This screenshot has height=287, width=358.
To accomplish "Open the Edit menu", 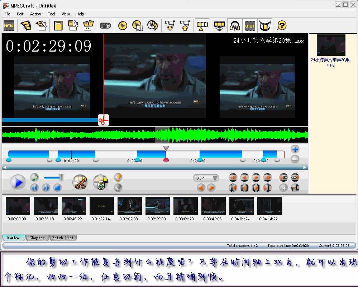I will coord(20,14).
